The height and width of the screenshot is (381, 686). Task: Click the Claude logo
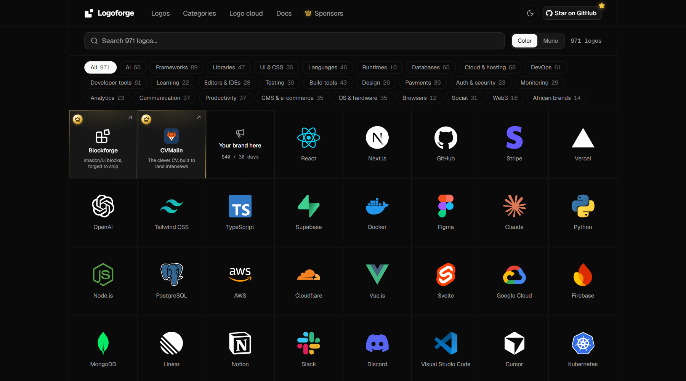pyautogui.click(x=514, y=213)
